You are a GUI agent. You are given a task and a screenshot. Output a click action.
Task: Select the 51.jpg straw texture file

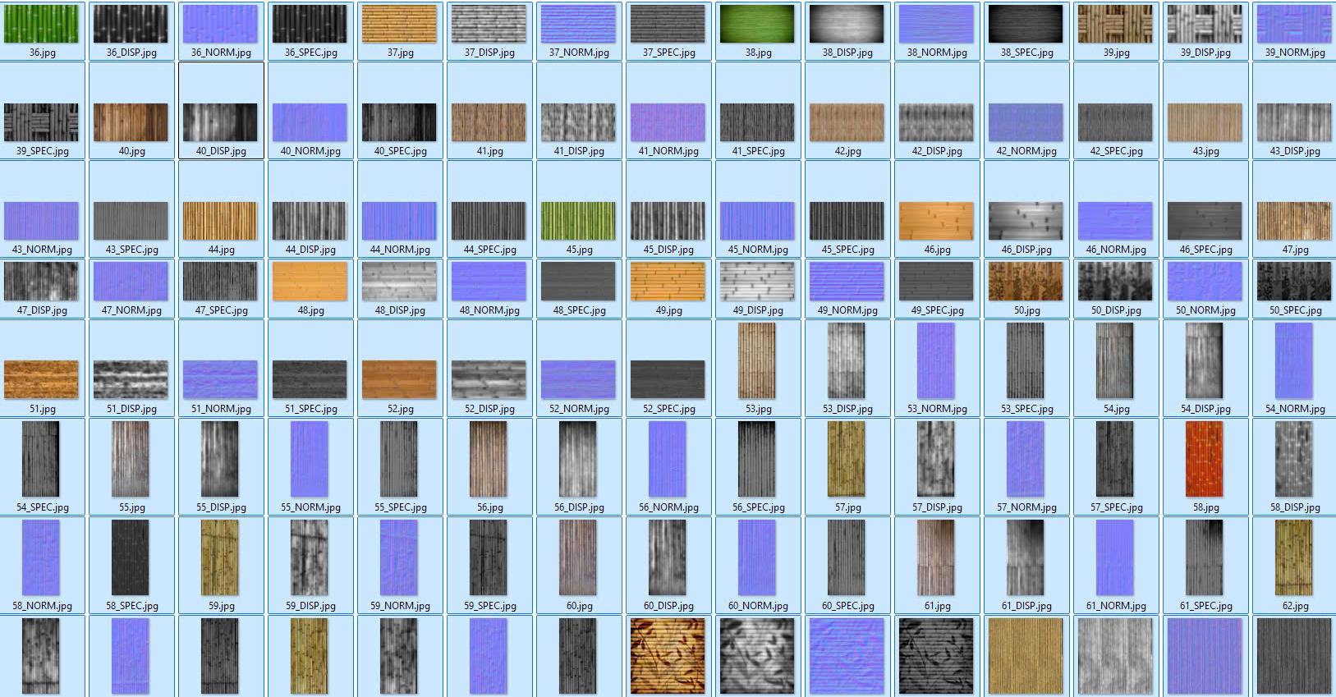41,379
